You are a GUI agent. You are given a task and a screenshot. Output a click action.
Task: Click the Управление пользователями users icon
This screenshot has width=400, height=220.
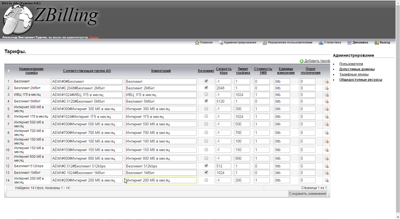(265, 43)
